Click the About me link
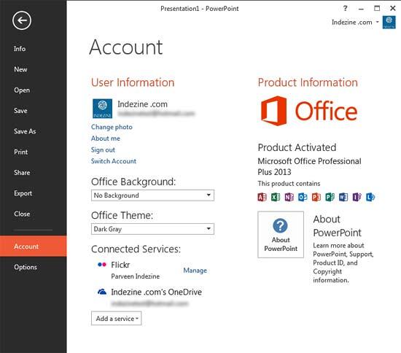 [x=106, y=139]
